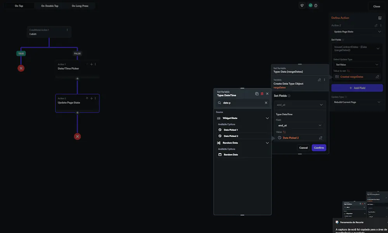The height and width of the screenshot is (233, 388).
Task: Edit the Create Data Type Object variable
Action: pyautogui.click(x=319, y=80)
